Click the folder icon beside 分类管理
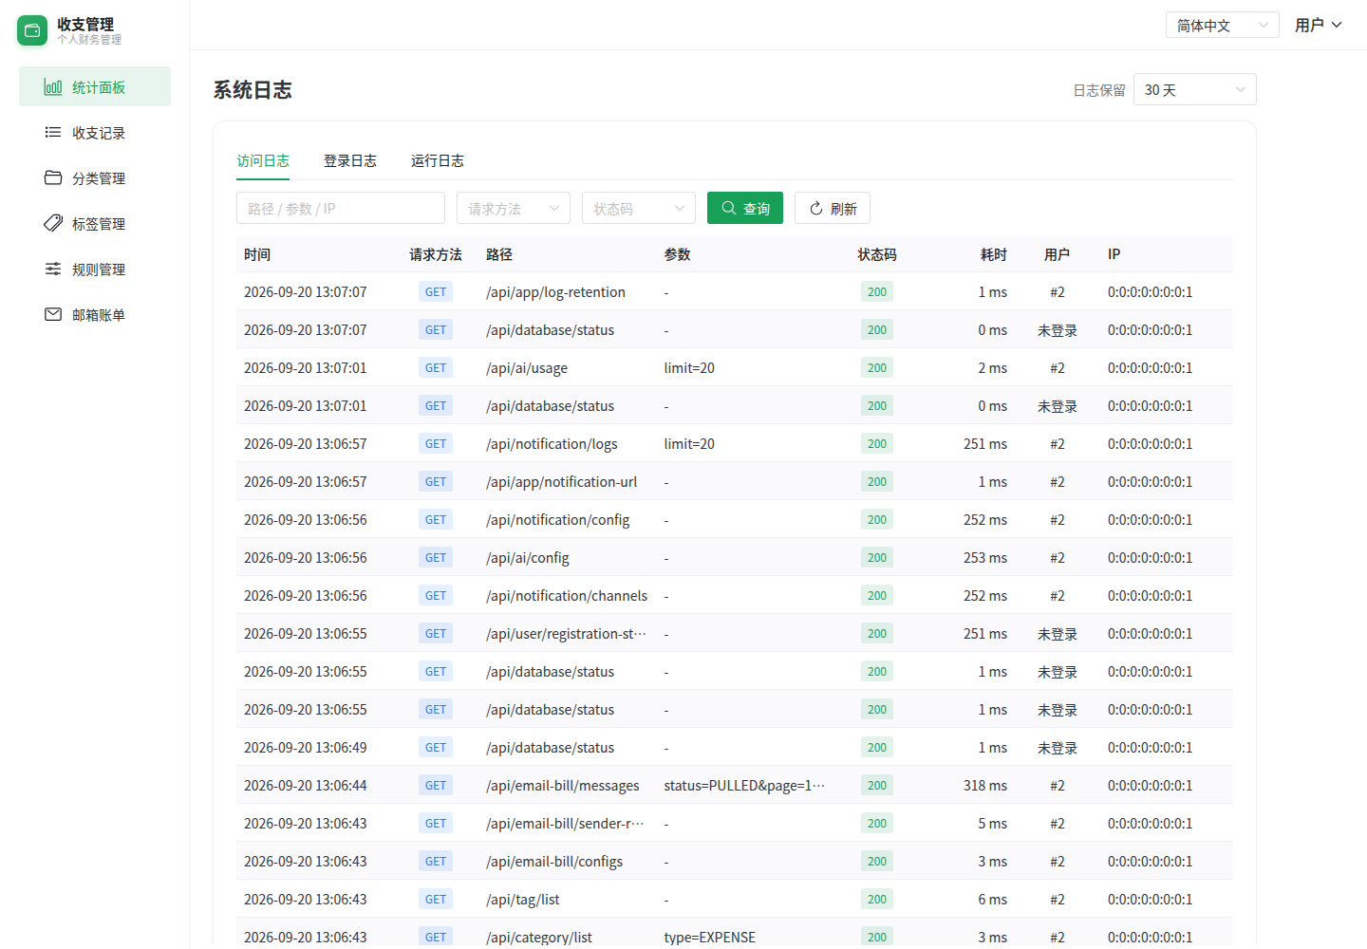The width and height of the screenshot is (1367, 949). tap(53, 178)
